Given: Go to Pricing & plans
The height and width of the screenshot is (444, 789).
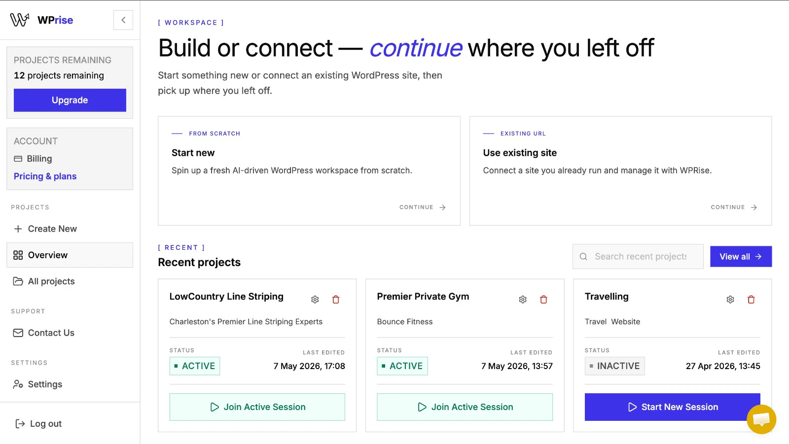Looking at the screenshot, I should pos(45,176).
